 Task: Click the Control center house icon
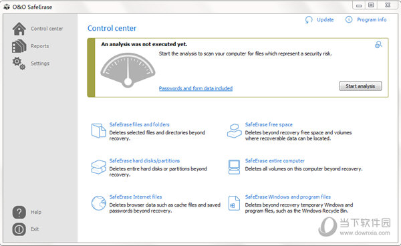click(x=19, y=29)
